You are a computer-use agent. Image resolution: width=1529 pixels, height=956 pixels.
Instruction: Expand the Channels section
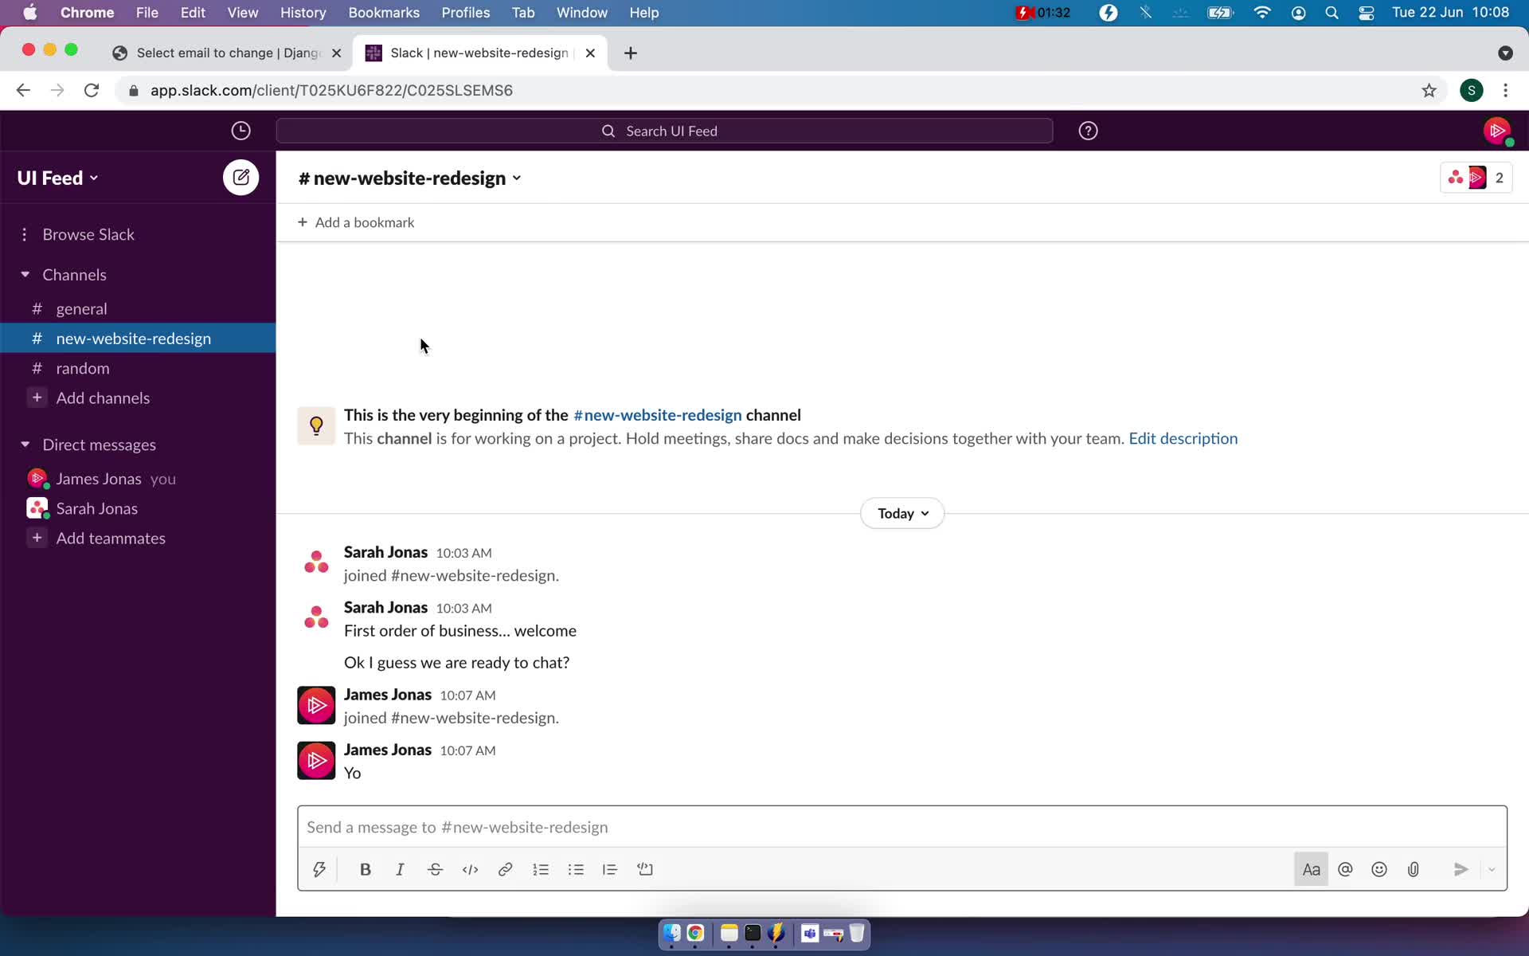(24, 273)
